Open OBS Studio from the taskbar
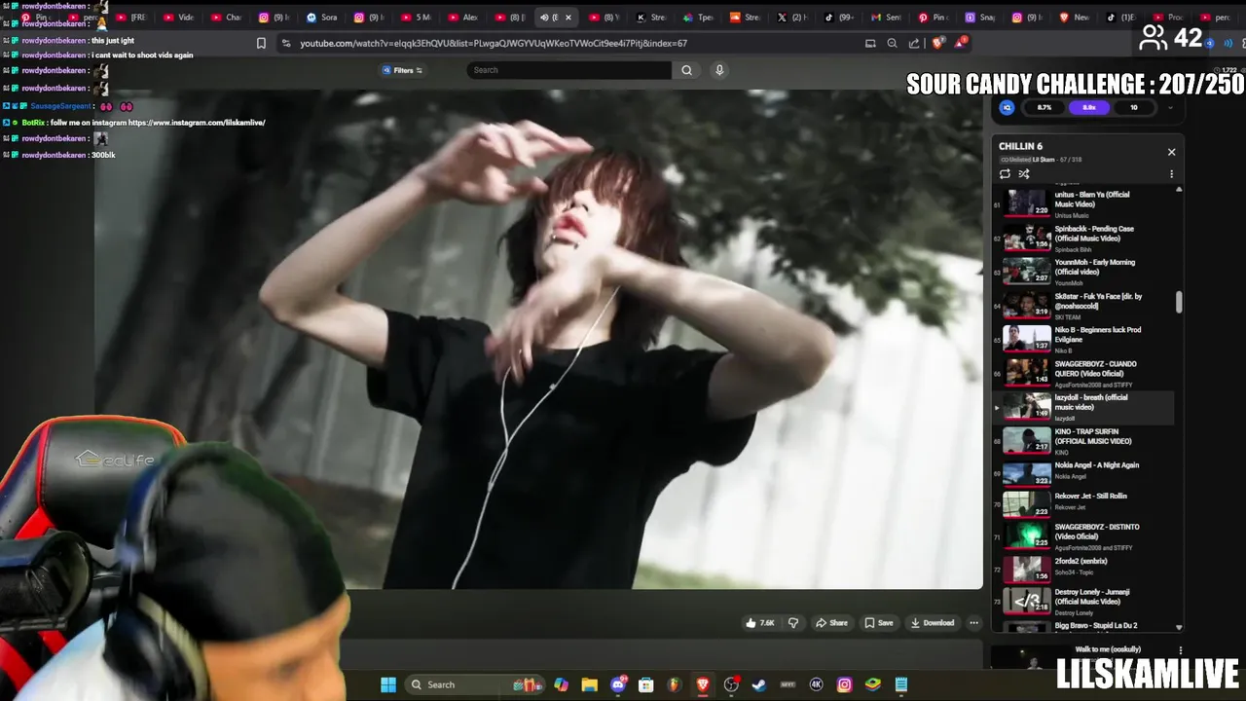 coord(731,684)
